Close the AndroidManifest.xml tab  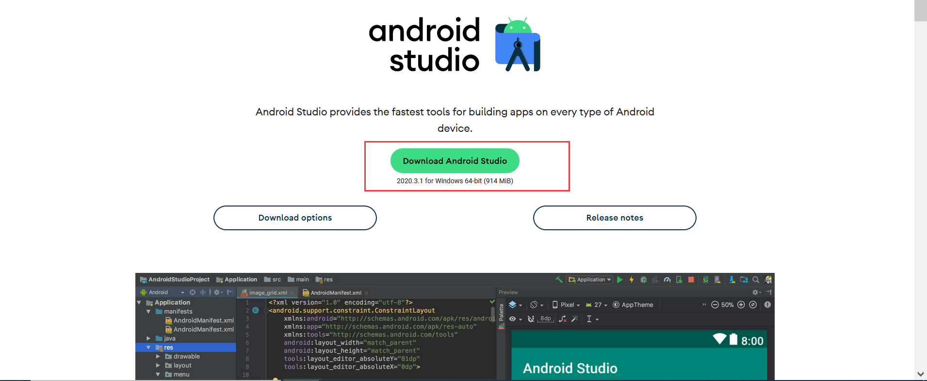coord(367,293)
